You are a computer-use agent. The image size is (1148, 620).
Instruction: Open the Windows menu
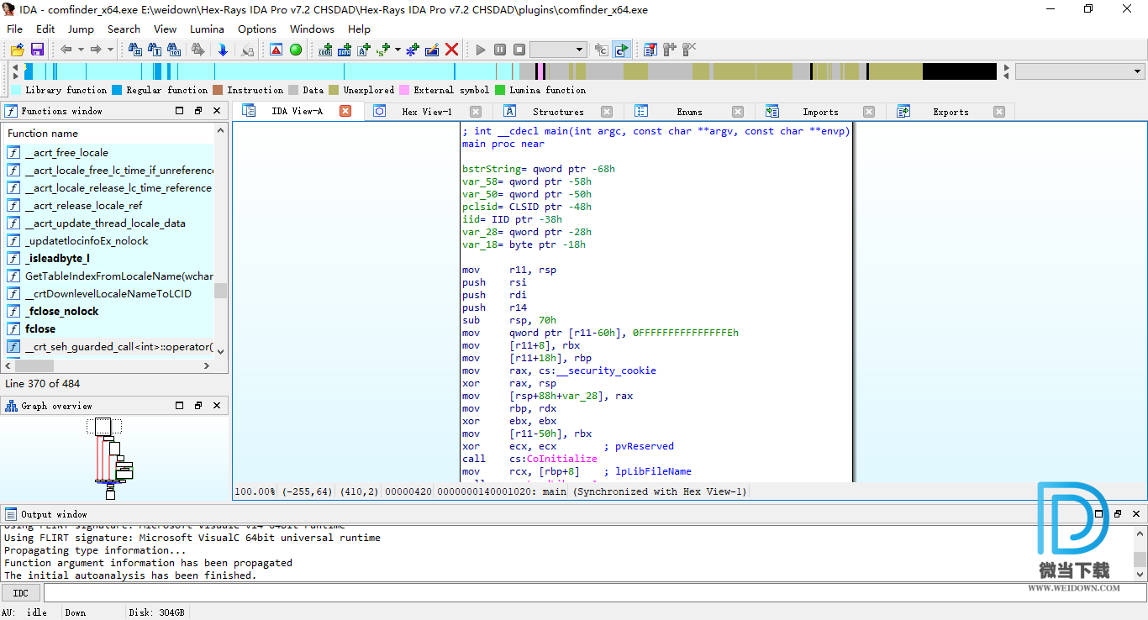(312, 29)
